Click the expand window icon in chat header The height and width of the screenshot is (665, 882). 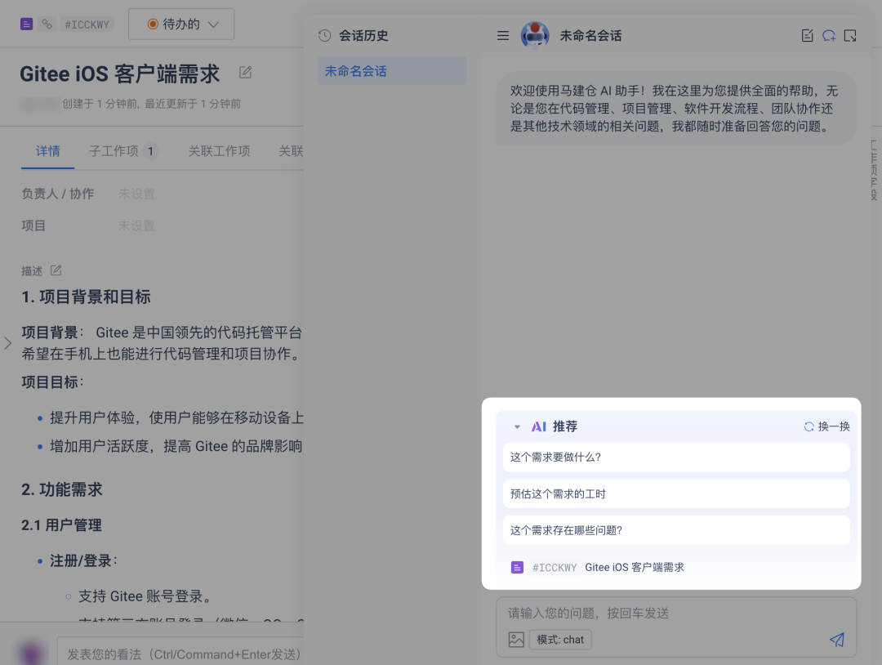coord(850,35)
